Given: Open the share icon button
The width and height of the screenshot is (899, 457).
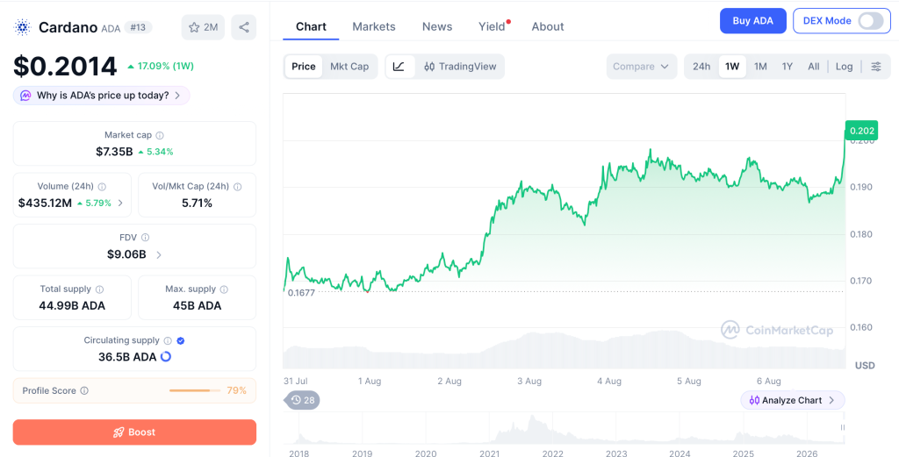Looking at the screenshot, I should coord(244,27).
